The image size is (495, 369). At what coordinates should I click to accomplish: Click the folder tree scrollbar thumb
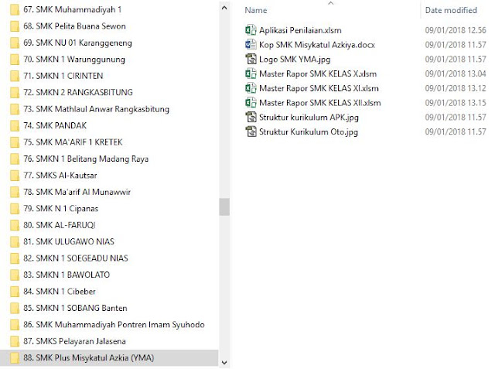click(x=224, y=207)
